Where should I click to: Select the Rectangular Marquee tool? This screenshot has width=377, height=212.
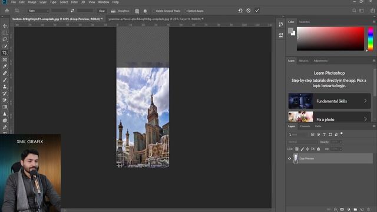(5, 32)
